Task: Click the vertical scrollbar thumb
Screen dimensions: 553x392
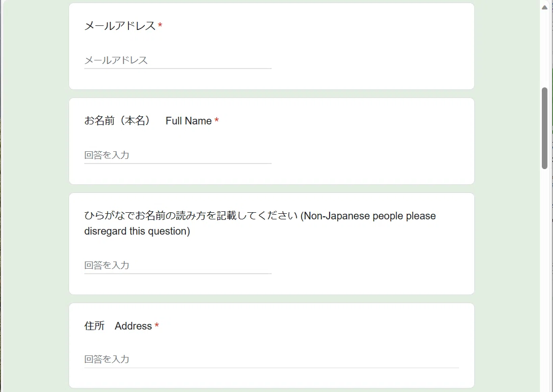Action: click(x=544, y=128)
